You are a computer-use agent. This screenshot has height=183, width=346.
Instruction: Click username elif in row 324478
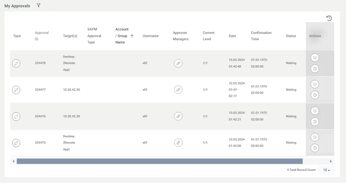point(145,63)
